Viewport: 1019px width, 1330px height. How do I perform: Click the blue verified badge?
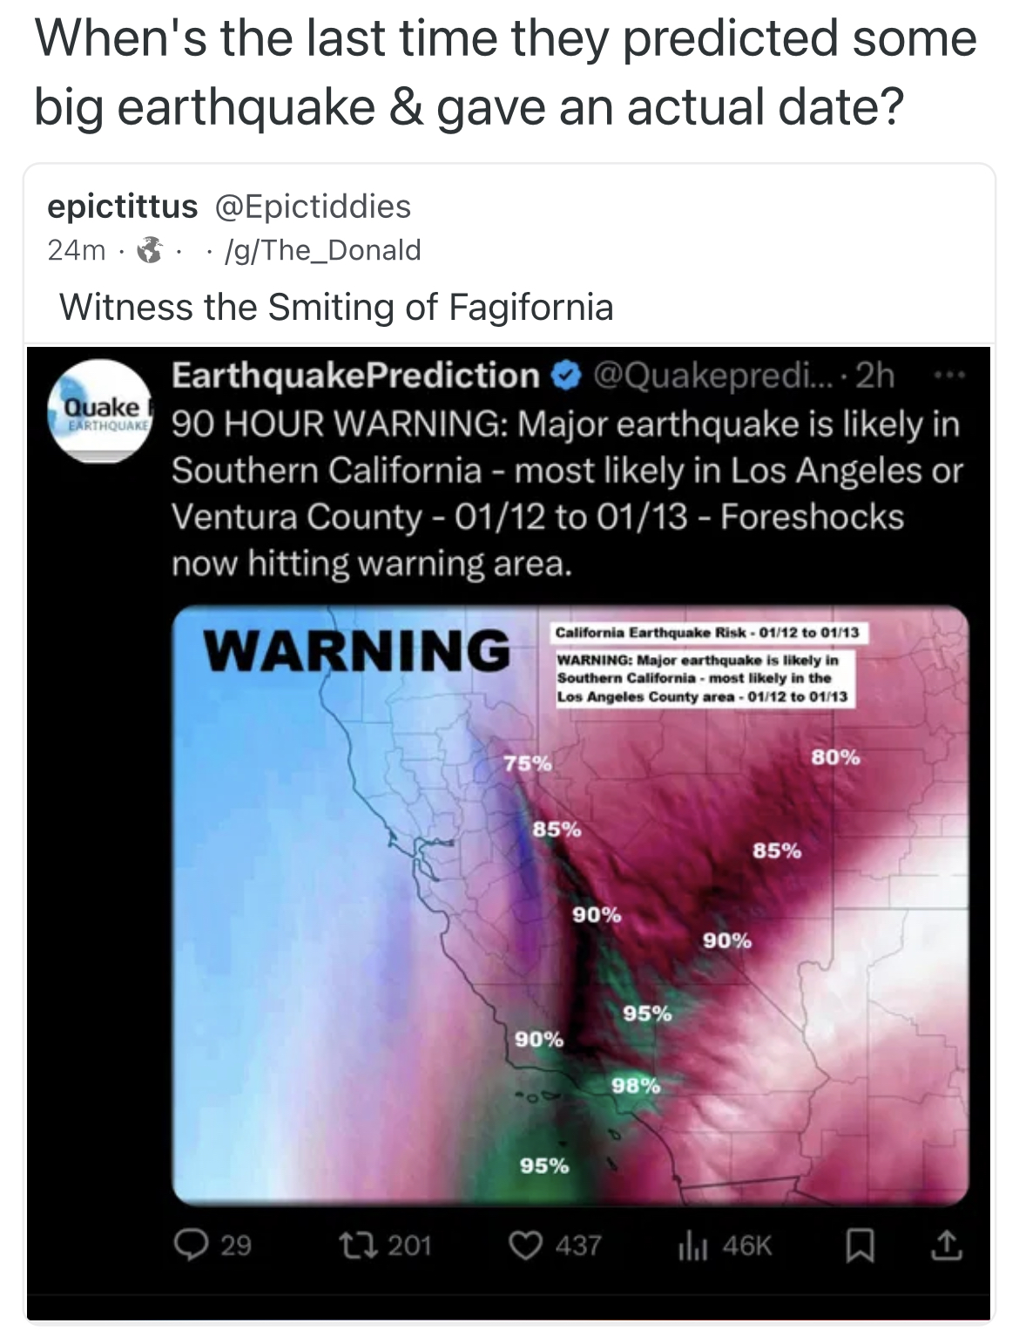[x=566, y=376]
